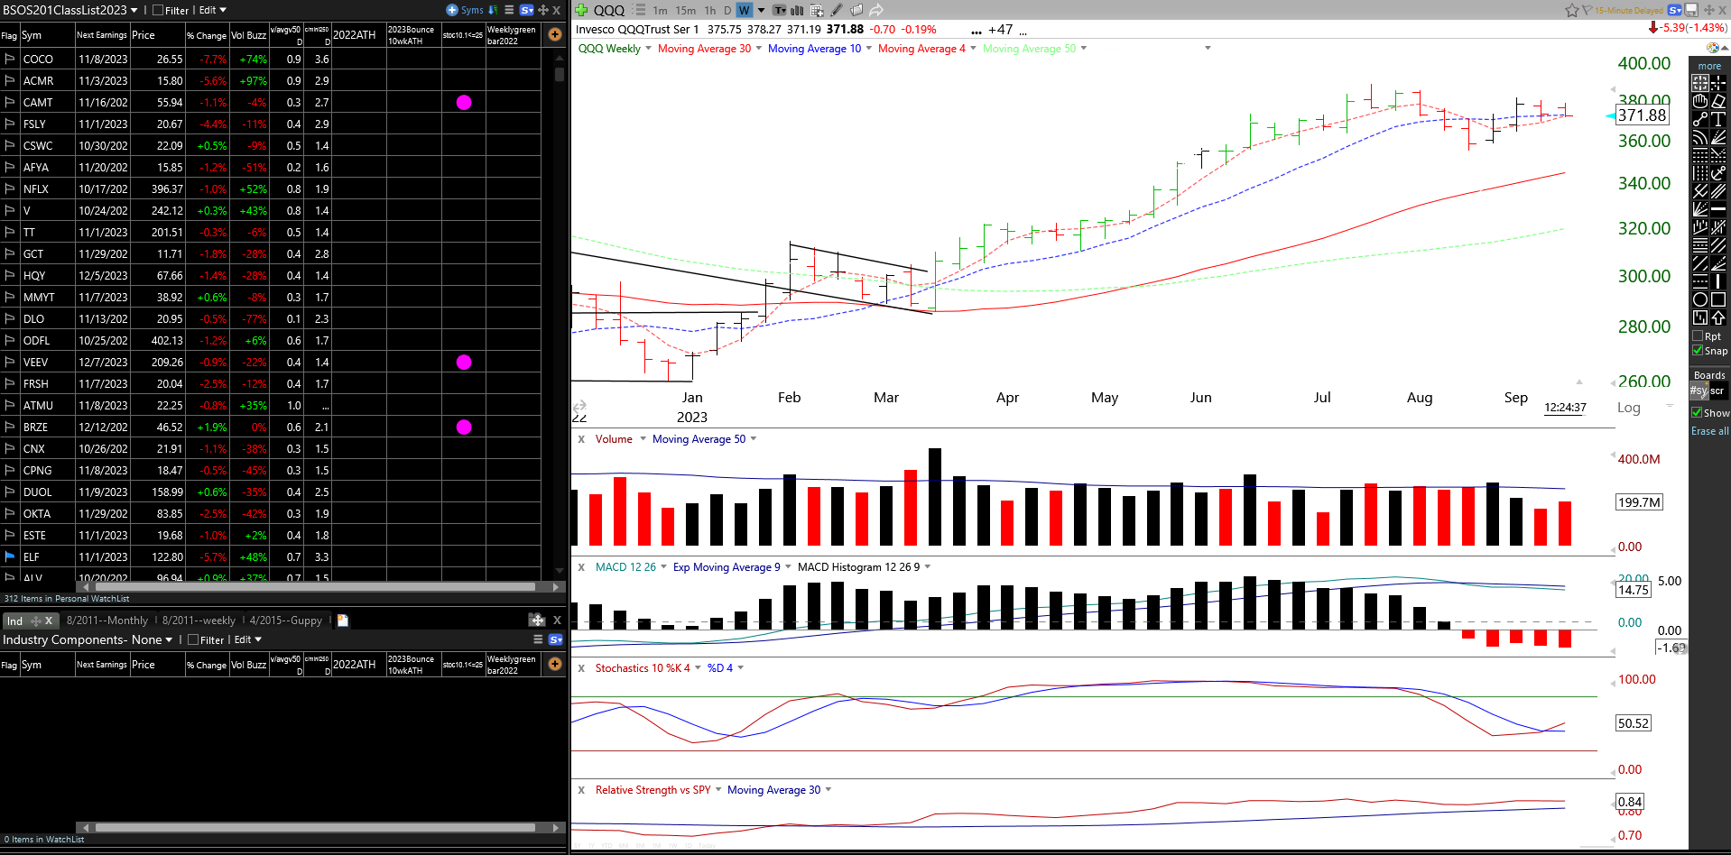Move the top watchlist horizontal scrollbar

(314, 586)
